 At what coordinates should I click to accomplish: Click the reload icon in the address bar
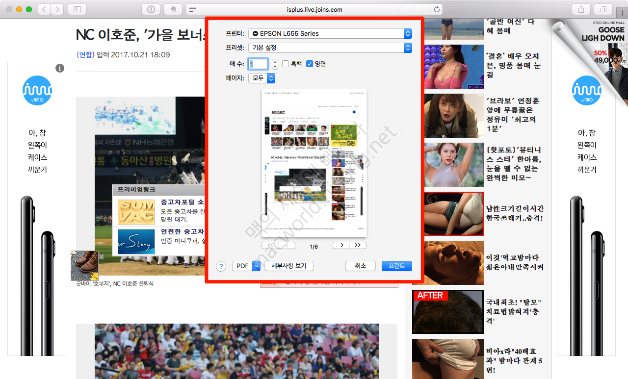(436, 9)
